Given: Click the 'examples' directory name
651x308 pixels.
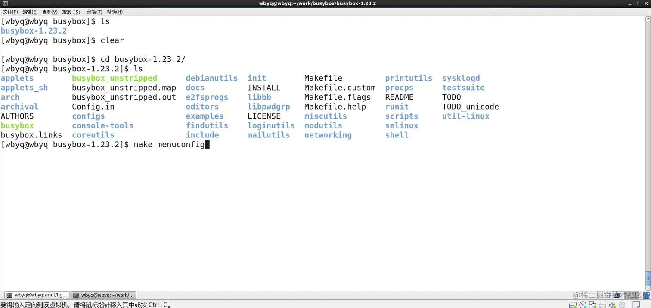Looking at the screenshot, I should [x=205, y=116].
